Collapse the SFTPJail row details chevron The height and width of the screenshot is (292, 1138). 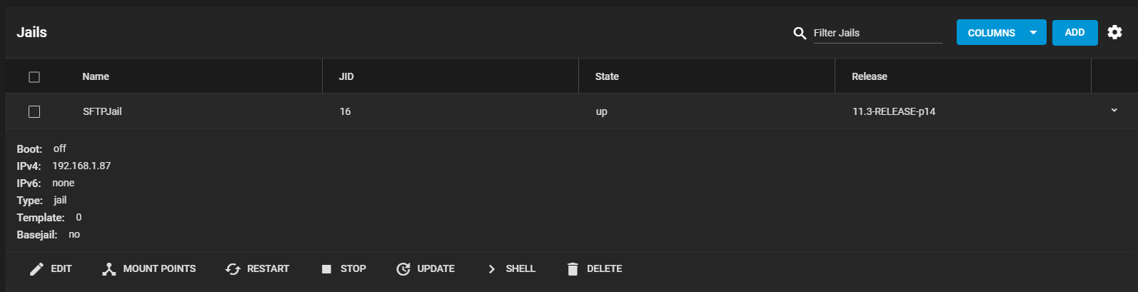pos(1114,111)
